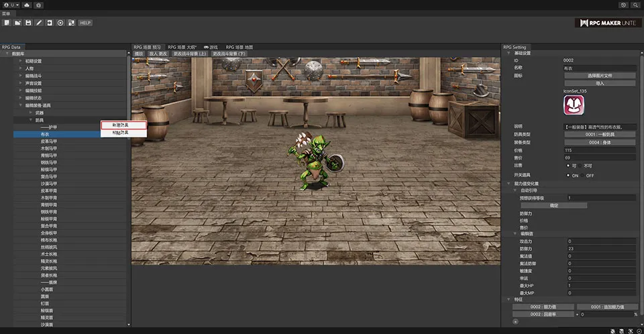
Task: Click the Play test button in toolbar
Action: point(60,22)
